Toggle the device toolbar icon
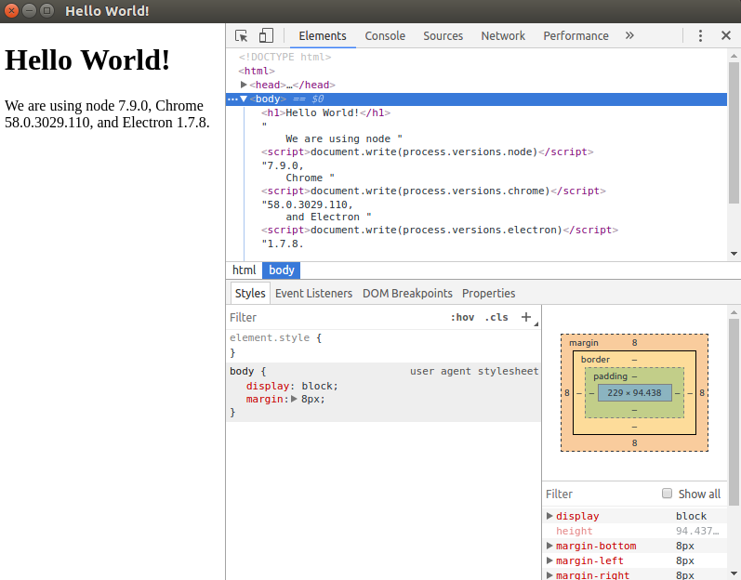The width and height of the screenshot is (741, 580). (x=266, y=36)
